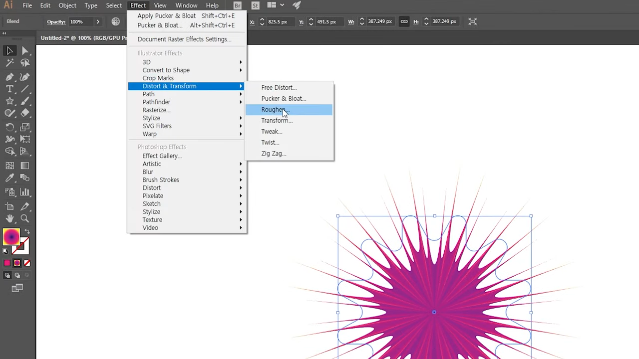Pick the Eraser tool

point(25,114)
